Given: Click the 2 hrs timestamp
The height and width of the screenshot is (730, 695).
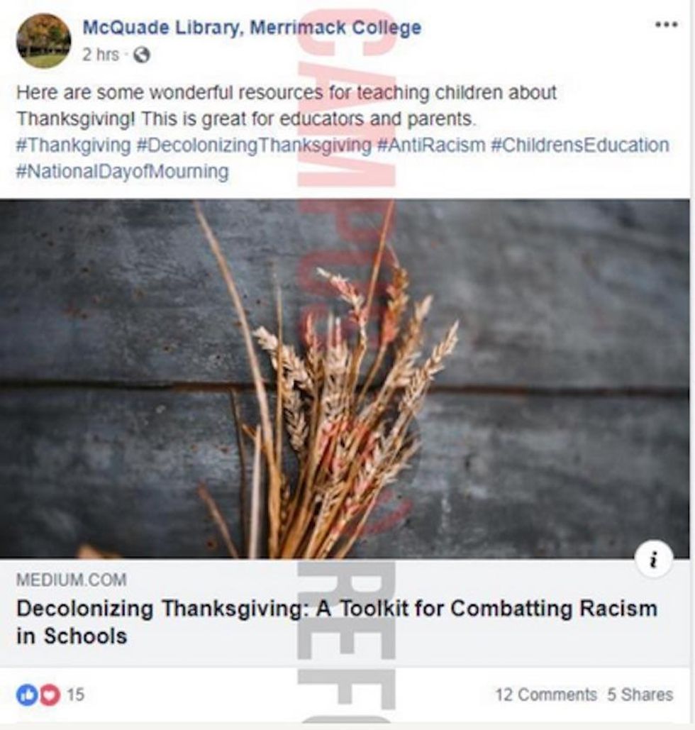Looking at the screenshot, I should [101, 55].
